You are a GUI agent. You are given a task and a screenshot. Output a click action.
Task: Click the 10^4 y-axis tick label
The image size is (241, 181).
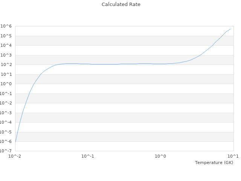click(6, 46)
